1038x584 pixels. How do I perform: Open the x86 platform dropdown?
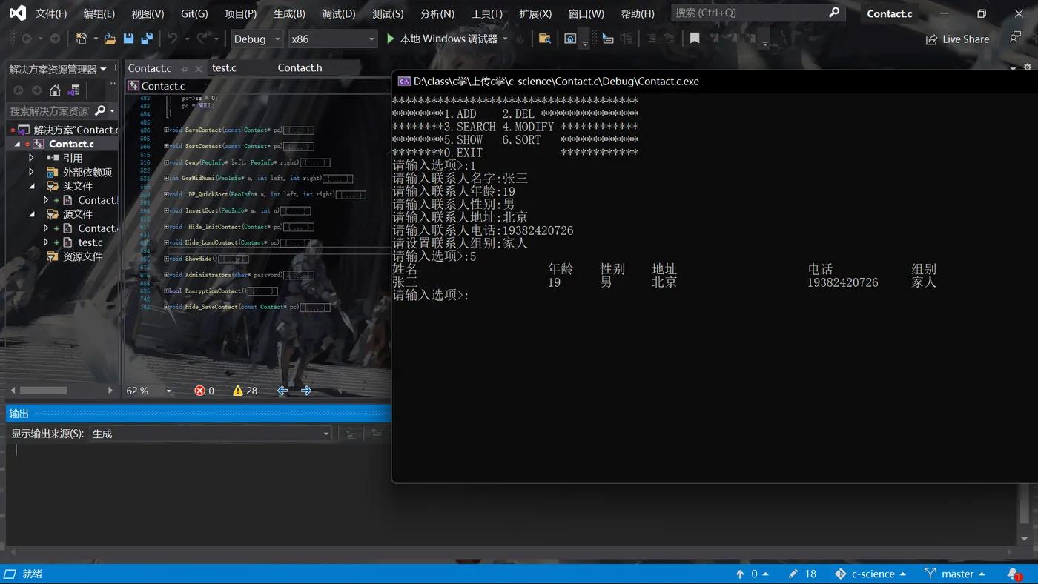(333, 39)
